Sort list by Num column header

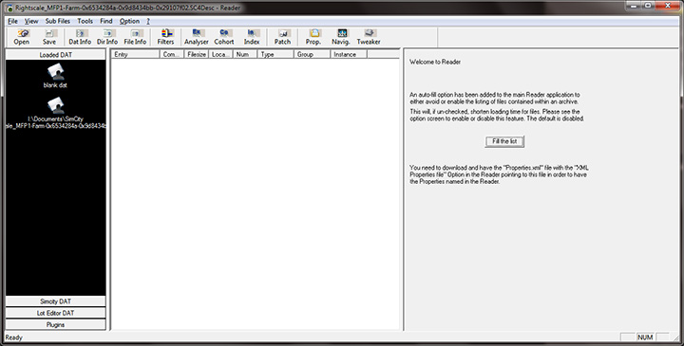click(x=245, y=54)
